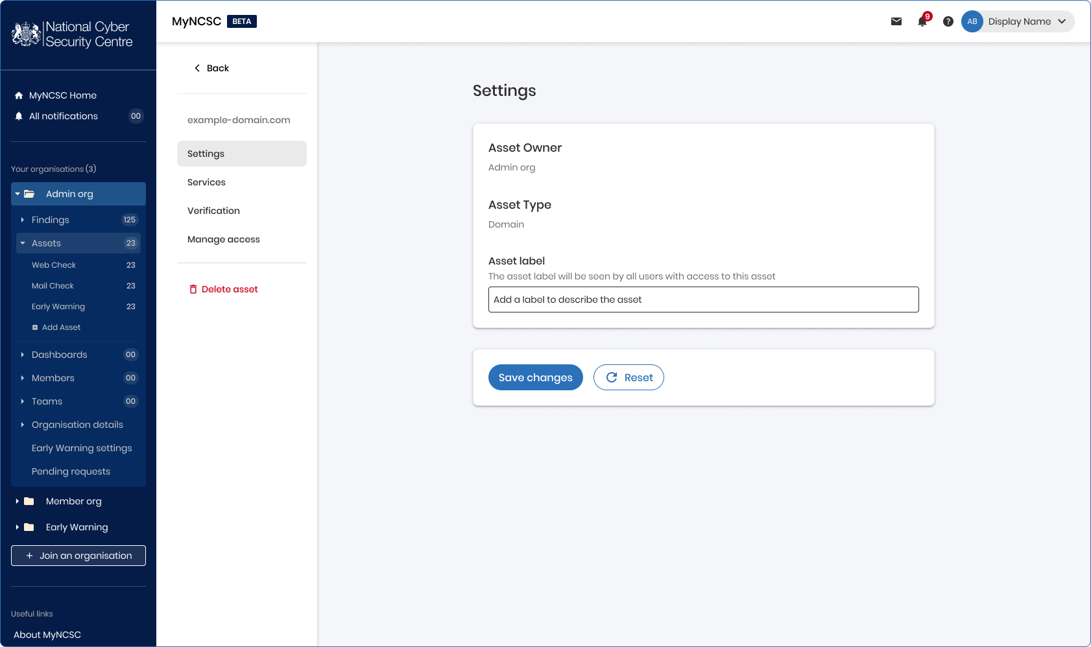
Task: Click the Delete asset link
Action: click(223, 289)
